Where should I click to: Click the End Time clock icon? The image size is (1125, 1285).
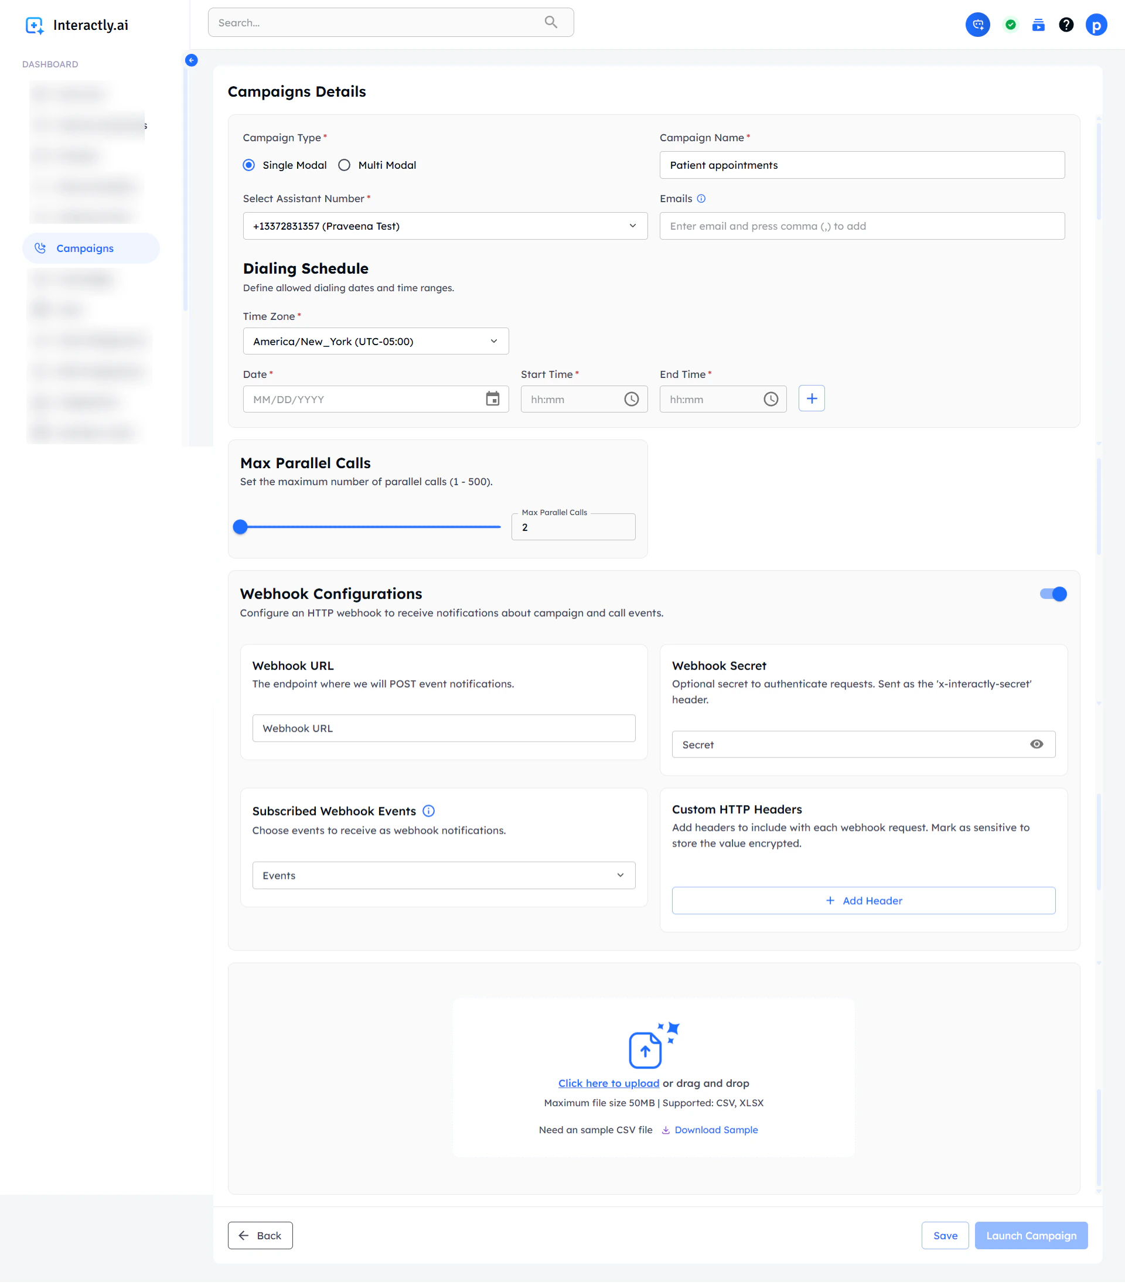click(771, 398)
